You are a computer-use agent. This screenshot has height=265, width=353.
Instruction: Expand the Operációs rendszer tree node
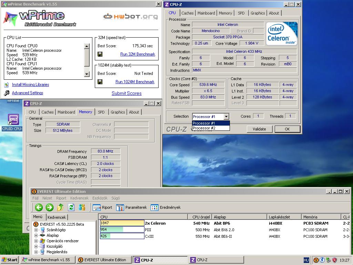(36, 241)
